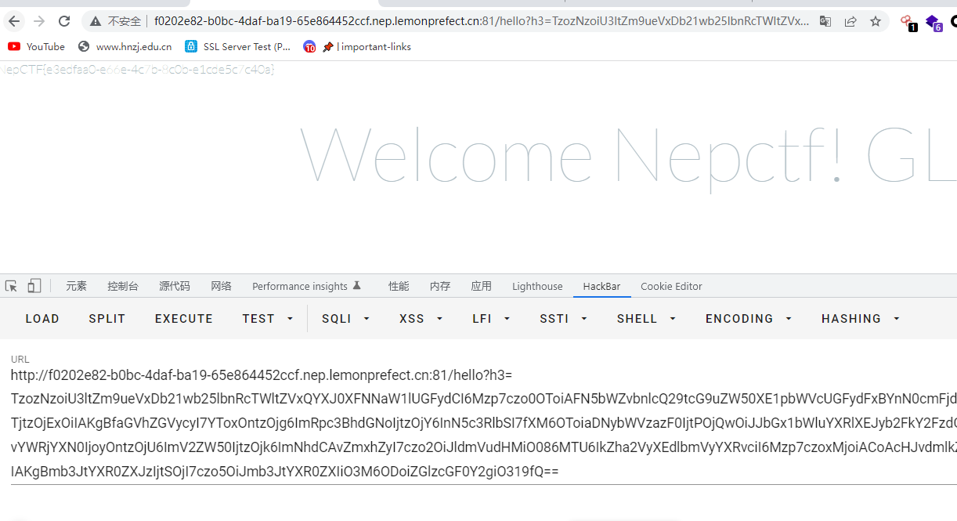Switch to the Cookie Editor tab

(671, 287)
